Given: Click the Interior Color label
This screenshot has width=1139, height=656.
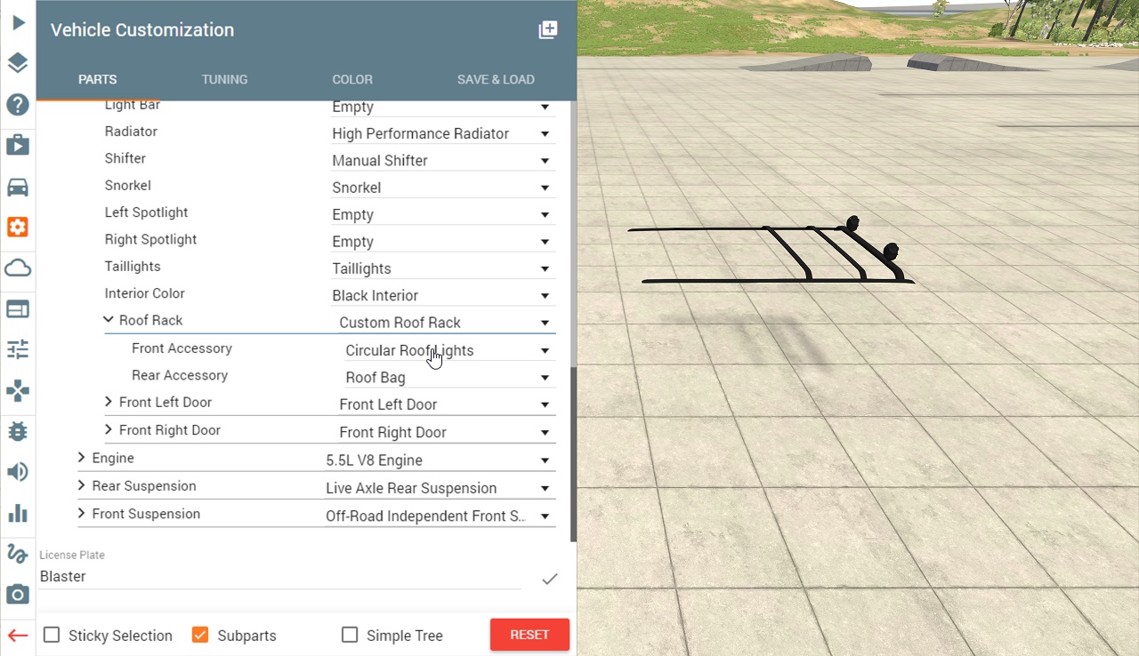Looking at the screenshot, I should coord(145,293).
